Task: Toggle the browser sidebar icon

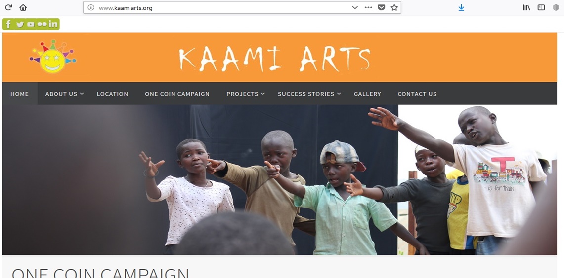Action: pos(541,7)
